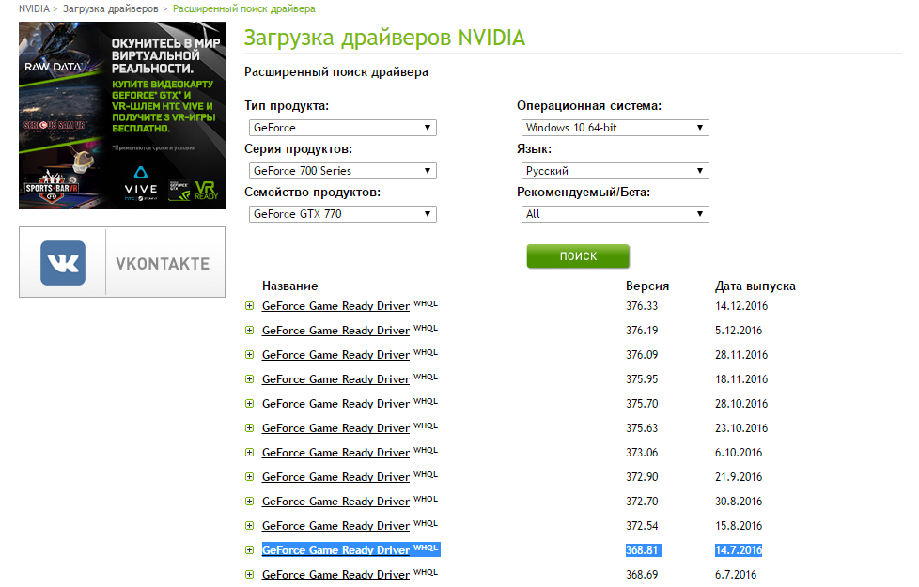The width and height of the screenshot is (919, 587).
Task: Expand the 373.06 driver row plus icon
Action: pos(250,453)
